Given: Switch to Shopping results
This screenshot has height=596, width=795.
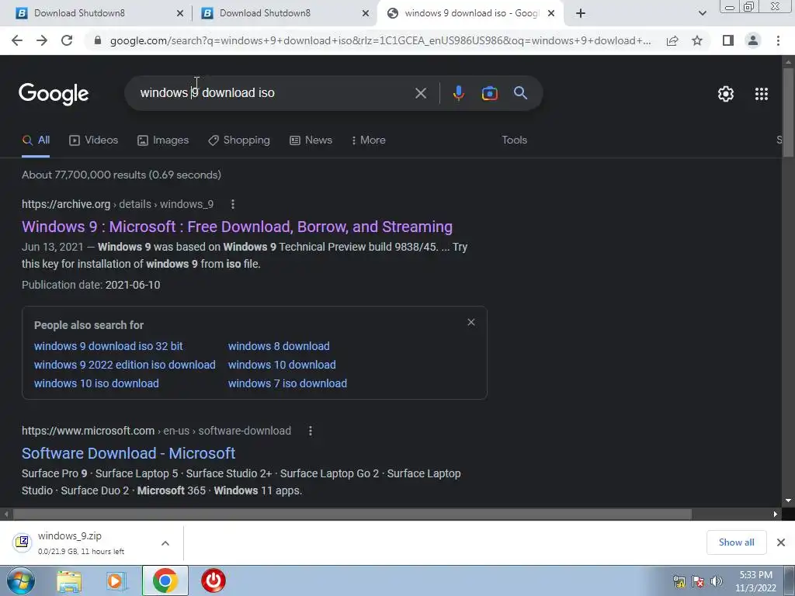Looking at the screenshot, I should click(239, 140).
